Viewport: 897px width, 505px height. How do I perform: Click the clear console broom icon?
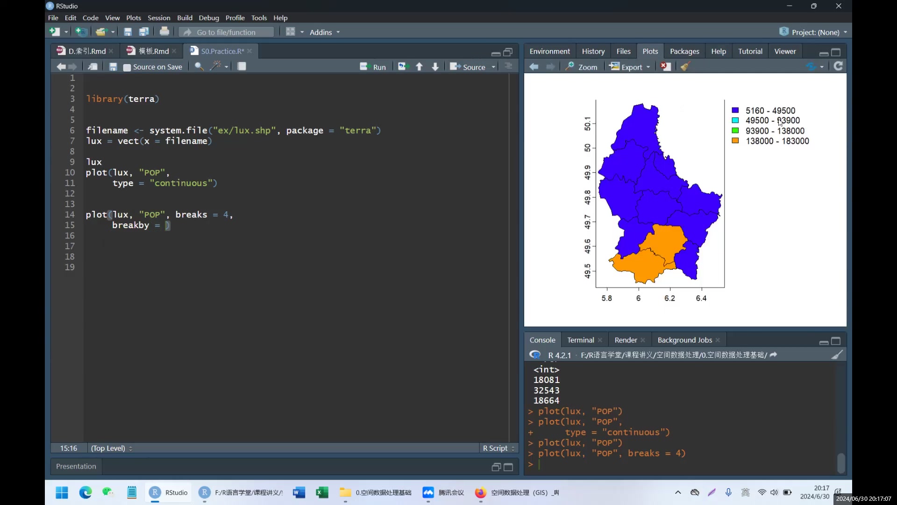point(837,355)
